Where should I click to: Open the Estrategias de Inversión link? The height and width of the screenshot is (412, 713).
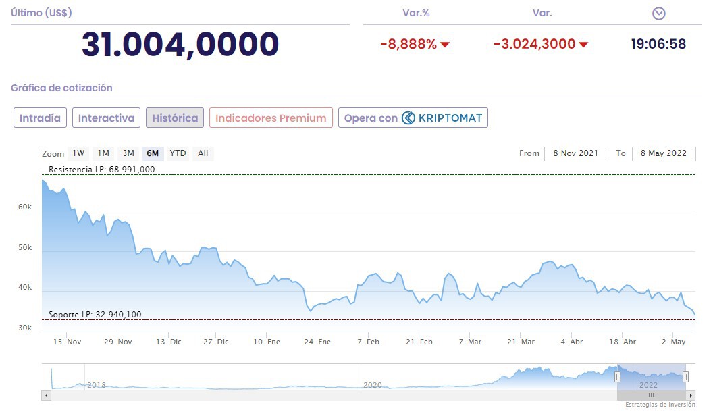pos(660,405)
